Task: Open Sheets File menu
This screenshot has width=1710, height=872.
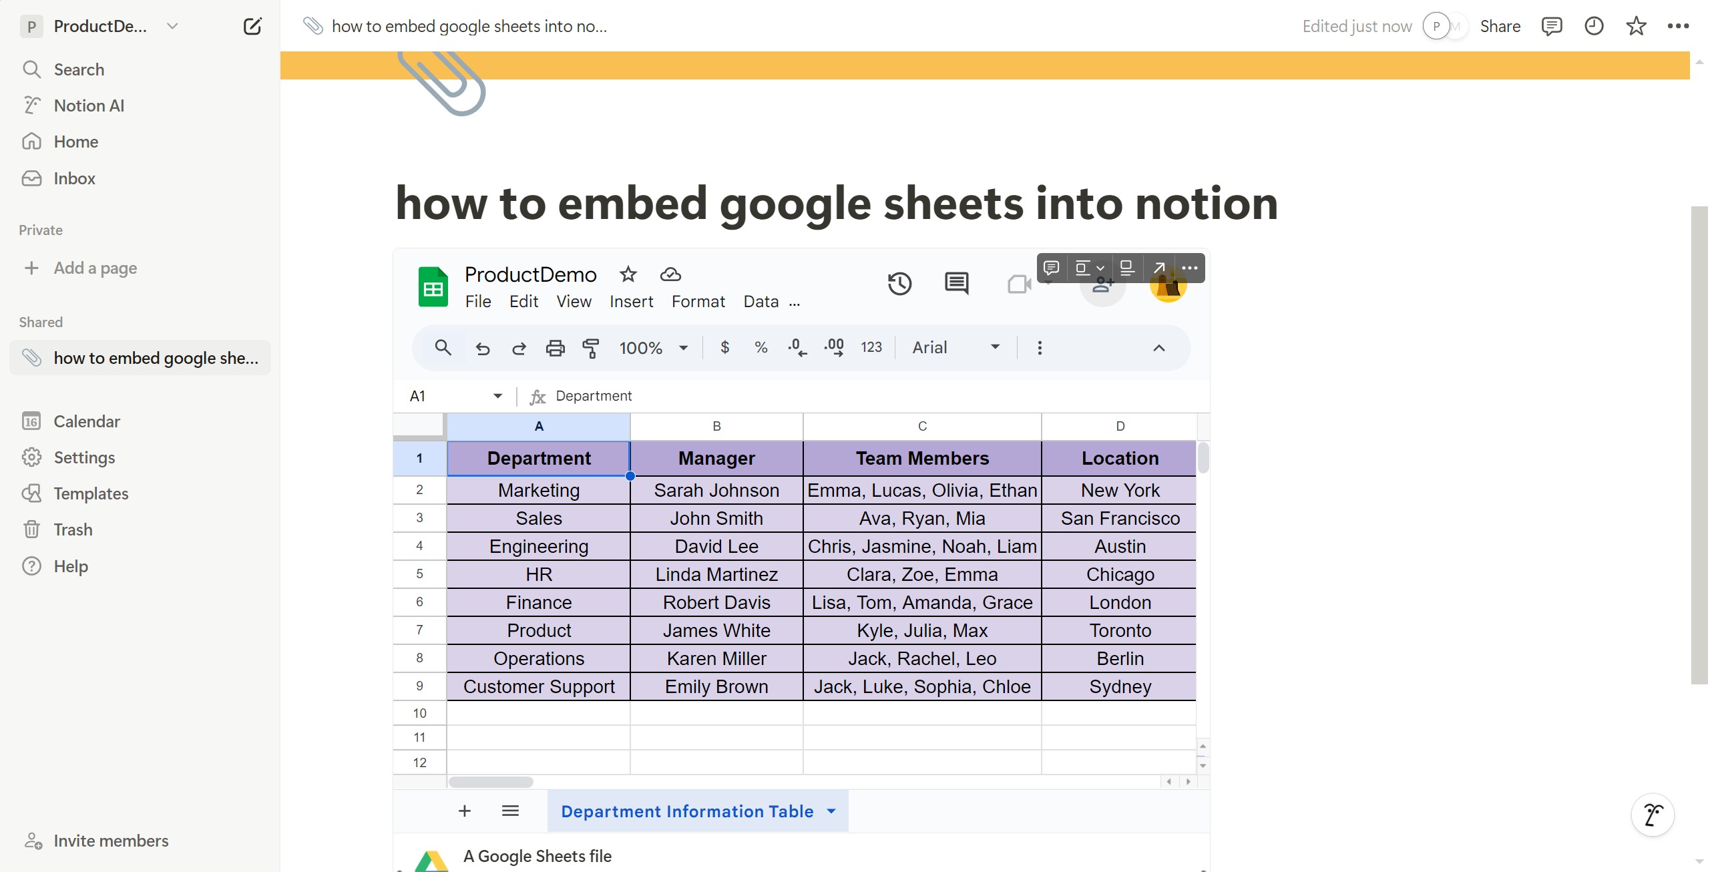Action: pos(478,302)
